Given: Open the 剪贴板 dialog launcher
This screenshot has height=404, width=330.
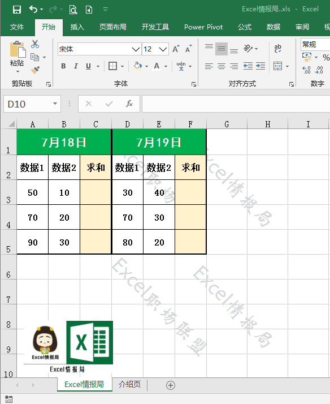Looking at the screenshot, I should click(x=49, y=84).
